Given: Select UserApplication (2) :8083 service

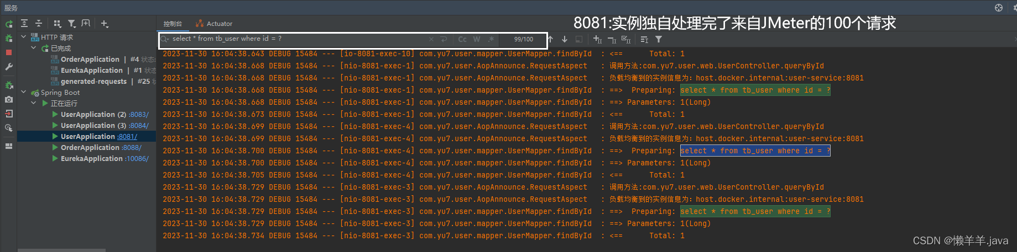Looking at the screenshot, I should 100,114.
